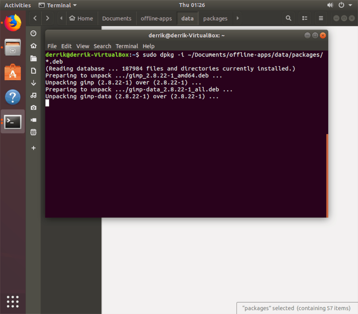358x314 pixels.
Task: Show all applications grid
Action: [13, 301]
